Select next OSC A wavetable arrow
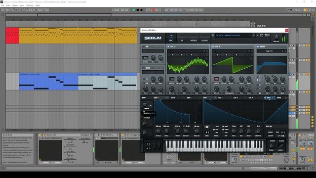316x178 pixels. coord(207,51)
